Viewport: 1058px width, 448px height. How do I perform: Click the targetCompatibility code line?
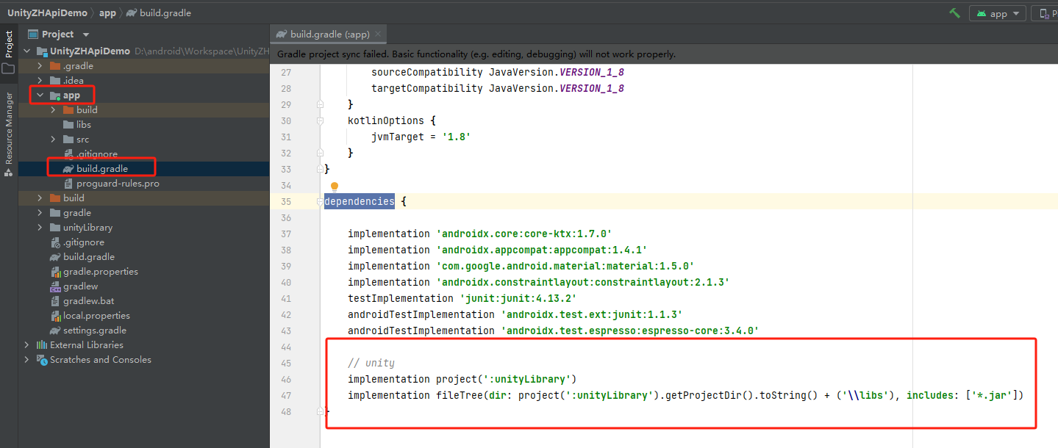(x=498, y=88)
